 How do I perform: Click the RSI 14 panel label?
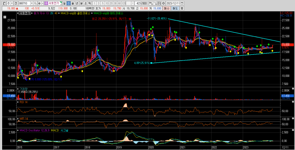point(24,102)
